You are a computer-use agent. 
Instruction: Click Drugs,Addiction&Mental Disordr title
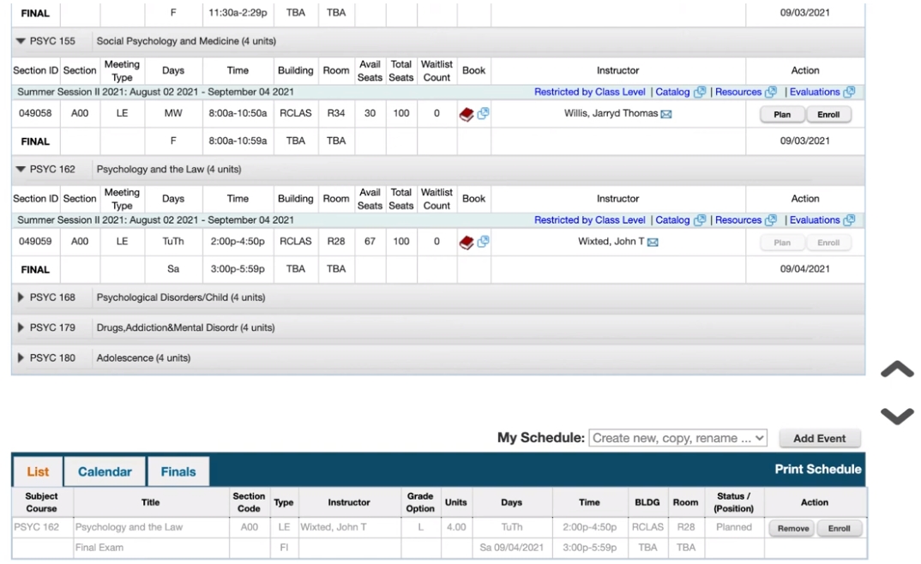click(185, 327)
